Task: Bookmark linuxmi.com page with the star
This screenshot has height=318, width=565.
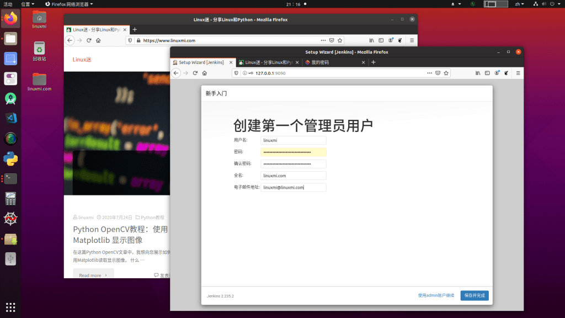Action: tap(340, 40)
